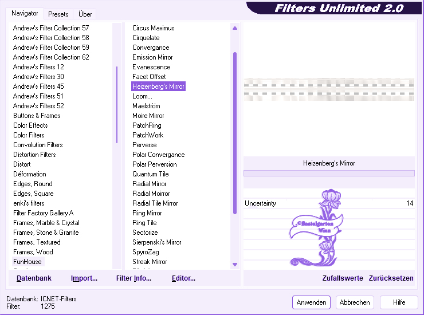The image size is (424, 315).
Task: Choose the Circus Maximus filter
Action: click(154, 28)
